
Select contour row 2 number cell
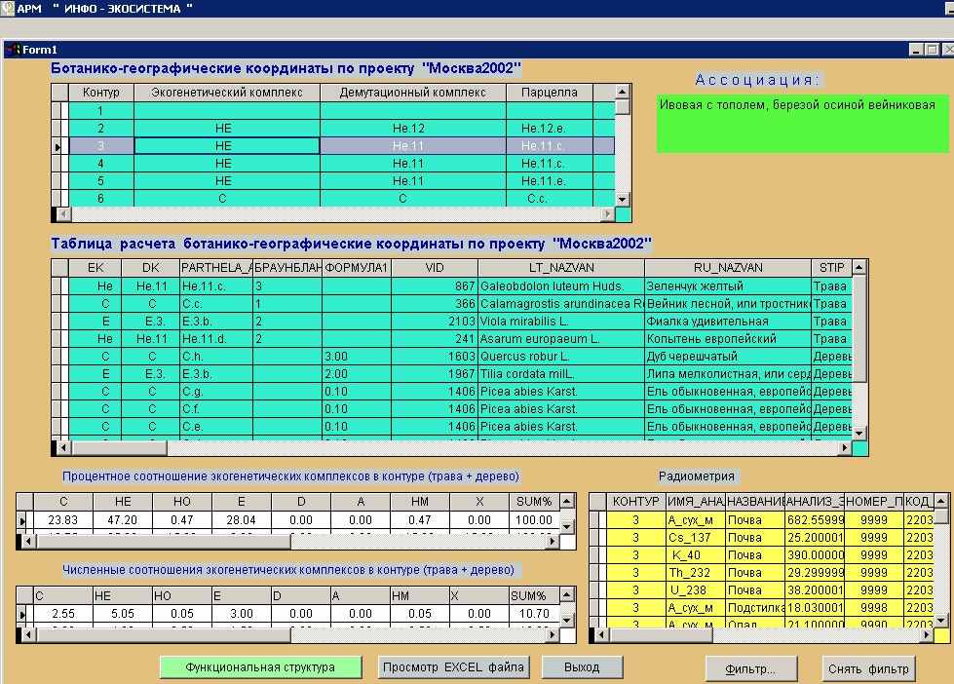(x=101, y=129)
